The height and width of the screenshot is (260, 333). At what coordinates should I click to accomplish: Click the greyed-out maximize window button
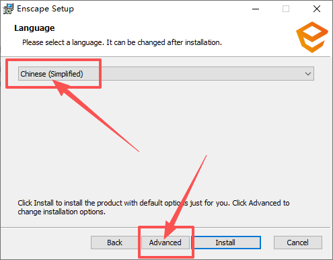click(x=286, y=9)
